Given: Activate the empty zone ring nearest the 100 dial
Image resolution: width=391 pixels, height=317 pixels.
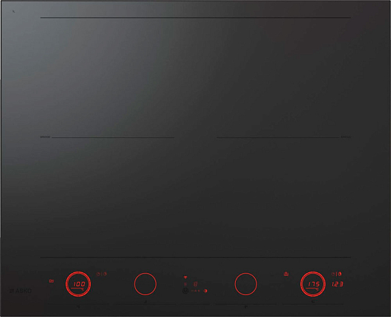Looking at the screenshot, I should pos(145,284).
